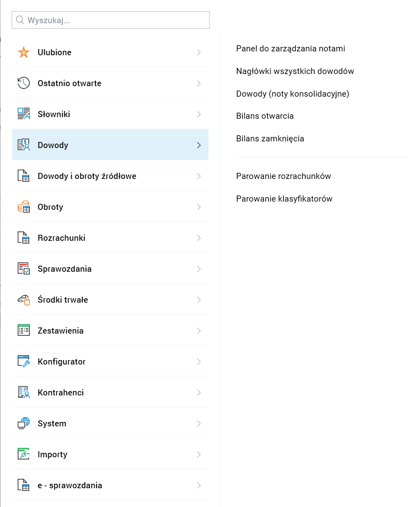The image size is (410, 507).
Task: Click the Słowniki dictionary icon
Action: (x=24, y=114)
